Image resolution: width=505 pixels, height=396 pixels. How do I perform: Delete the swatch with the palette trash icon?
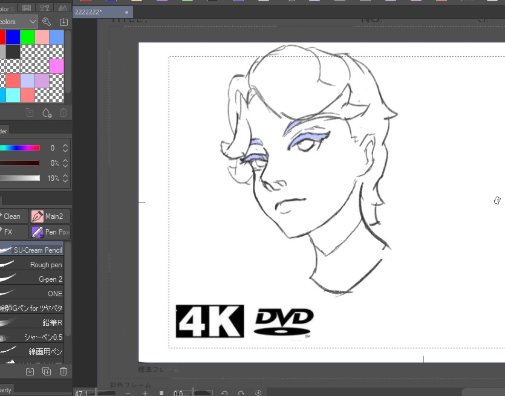[x=64, y=112]
